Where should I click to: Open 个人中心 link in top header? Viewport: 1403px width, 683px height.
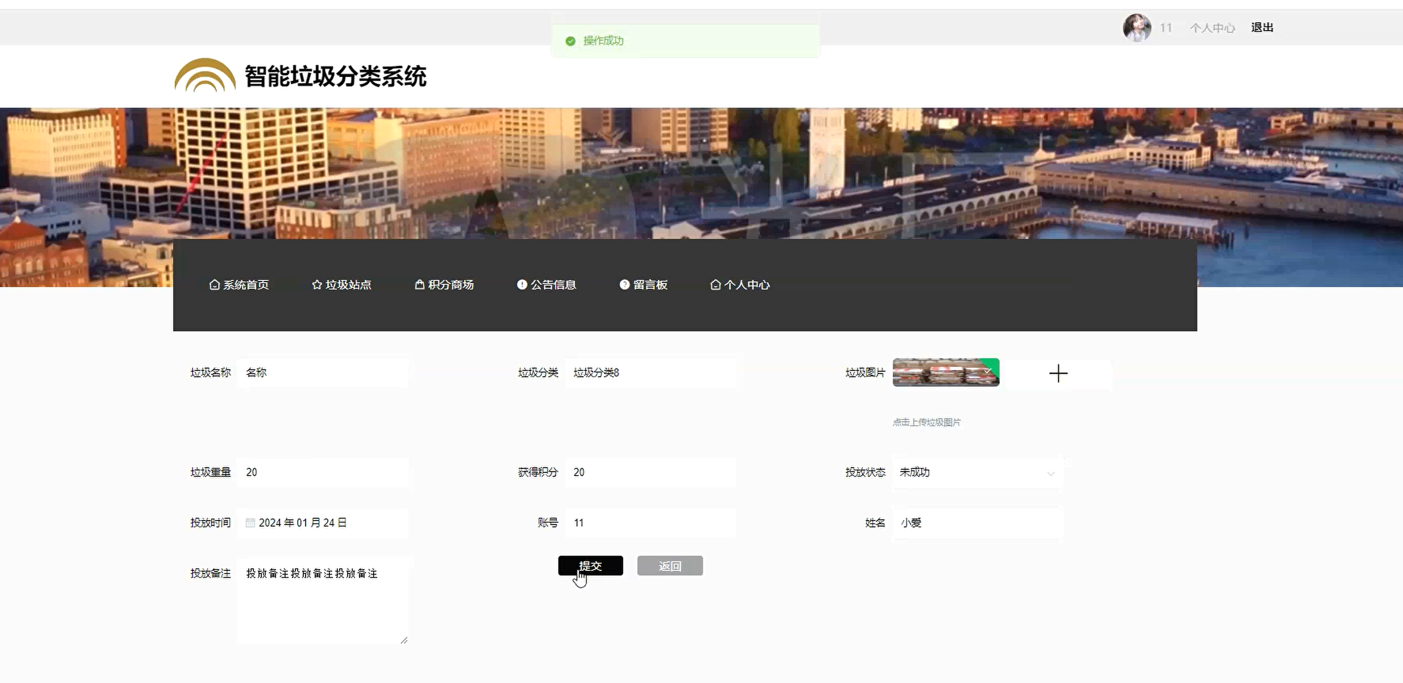click(1212, 28)
